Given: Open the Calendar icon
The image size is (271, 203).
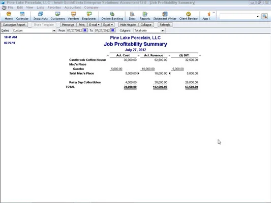Looking at the screenshot, I should 22,16.
